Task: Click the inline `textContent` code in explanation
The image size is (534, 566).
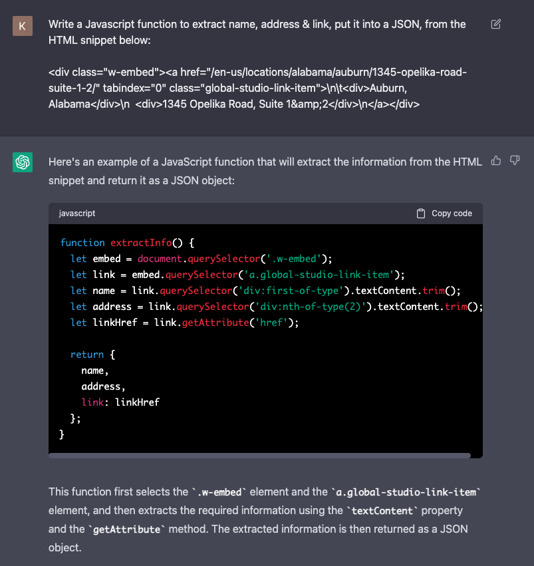Action: 382,511
